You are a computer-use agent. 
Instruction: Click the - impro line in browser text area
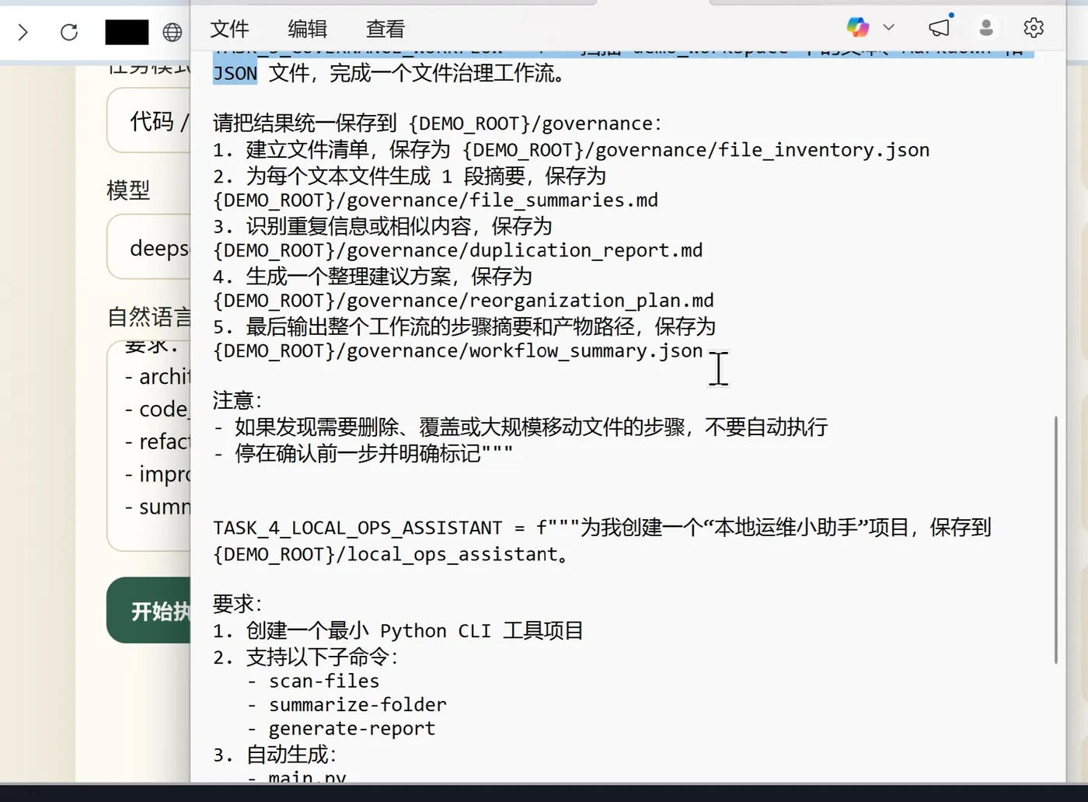pos(157,474)
